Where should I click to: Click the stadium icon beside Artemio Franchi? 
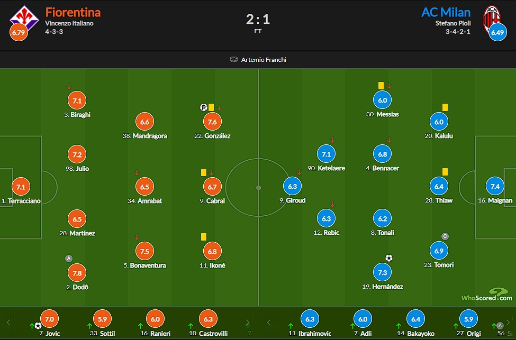click(233, 60)
